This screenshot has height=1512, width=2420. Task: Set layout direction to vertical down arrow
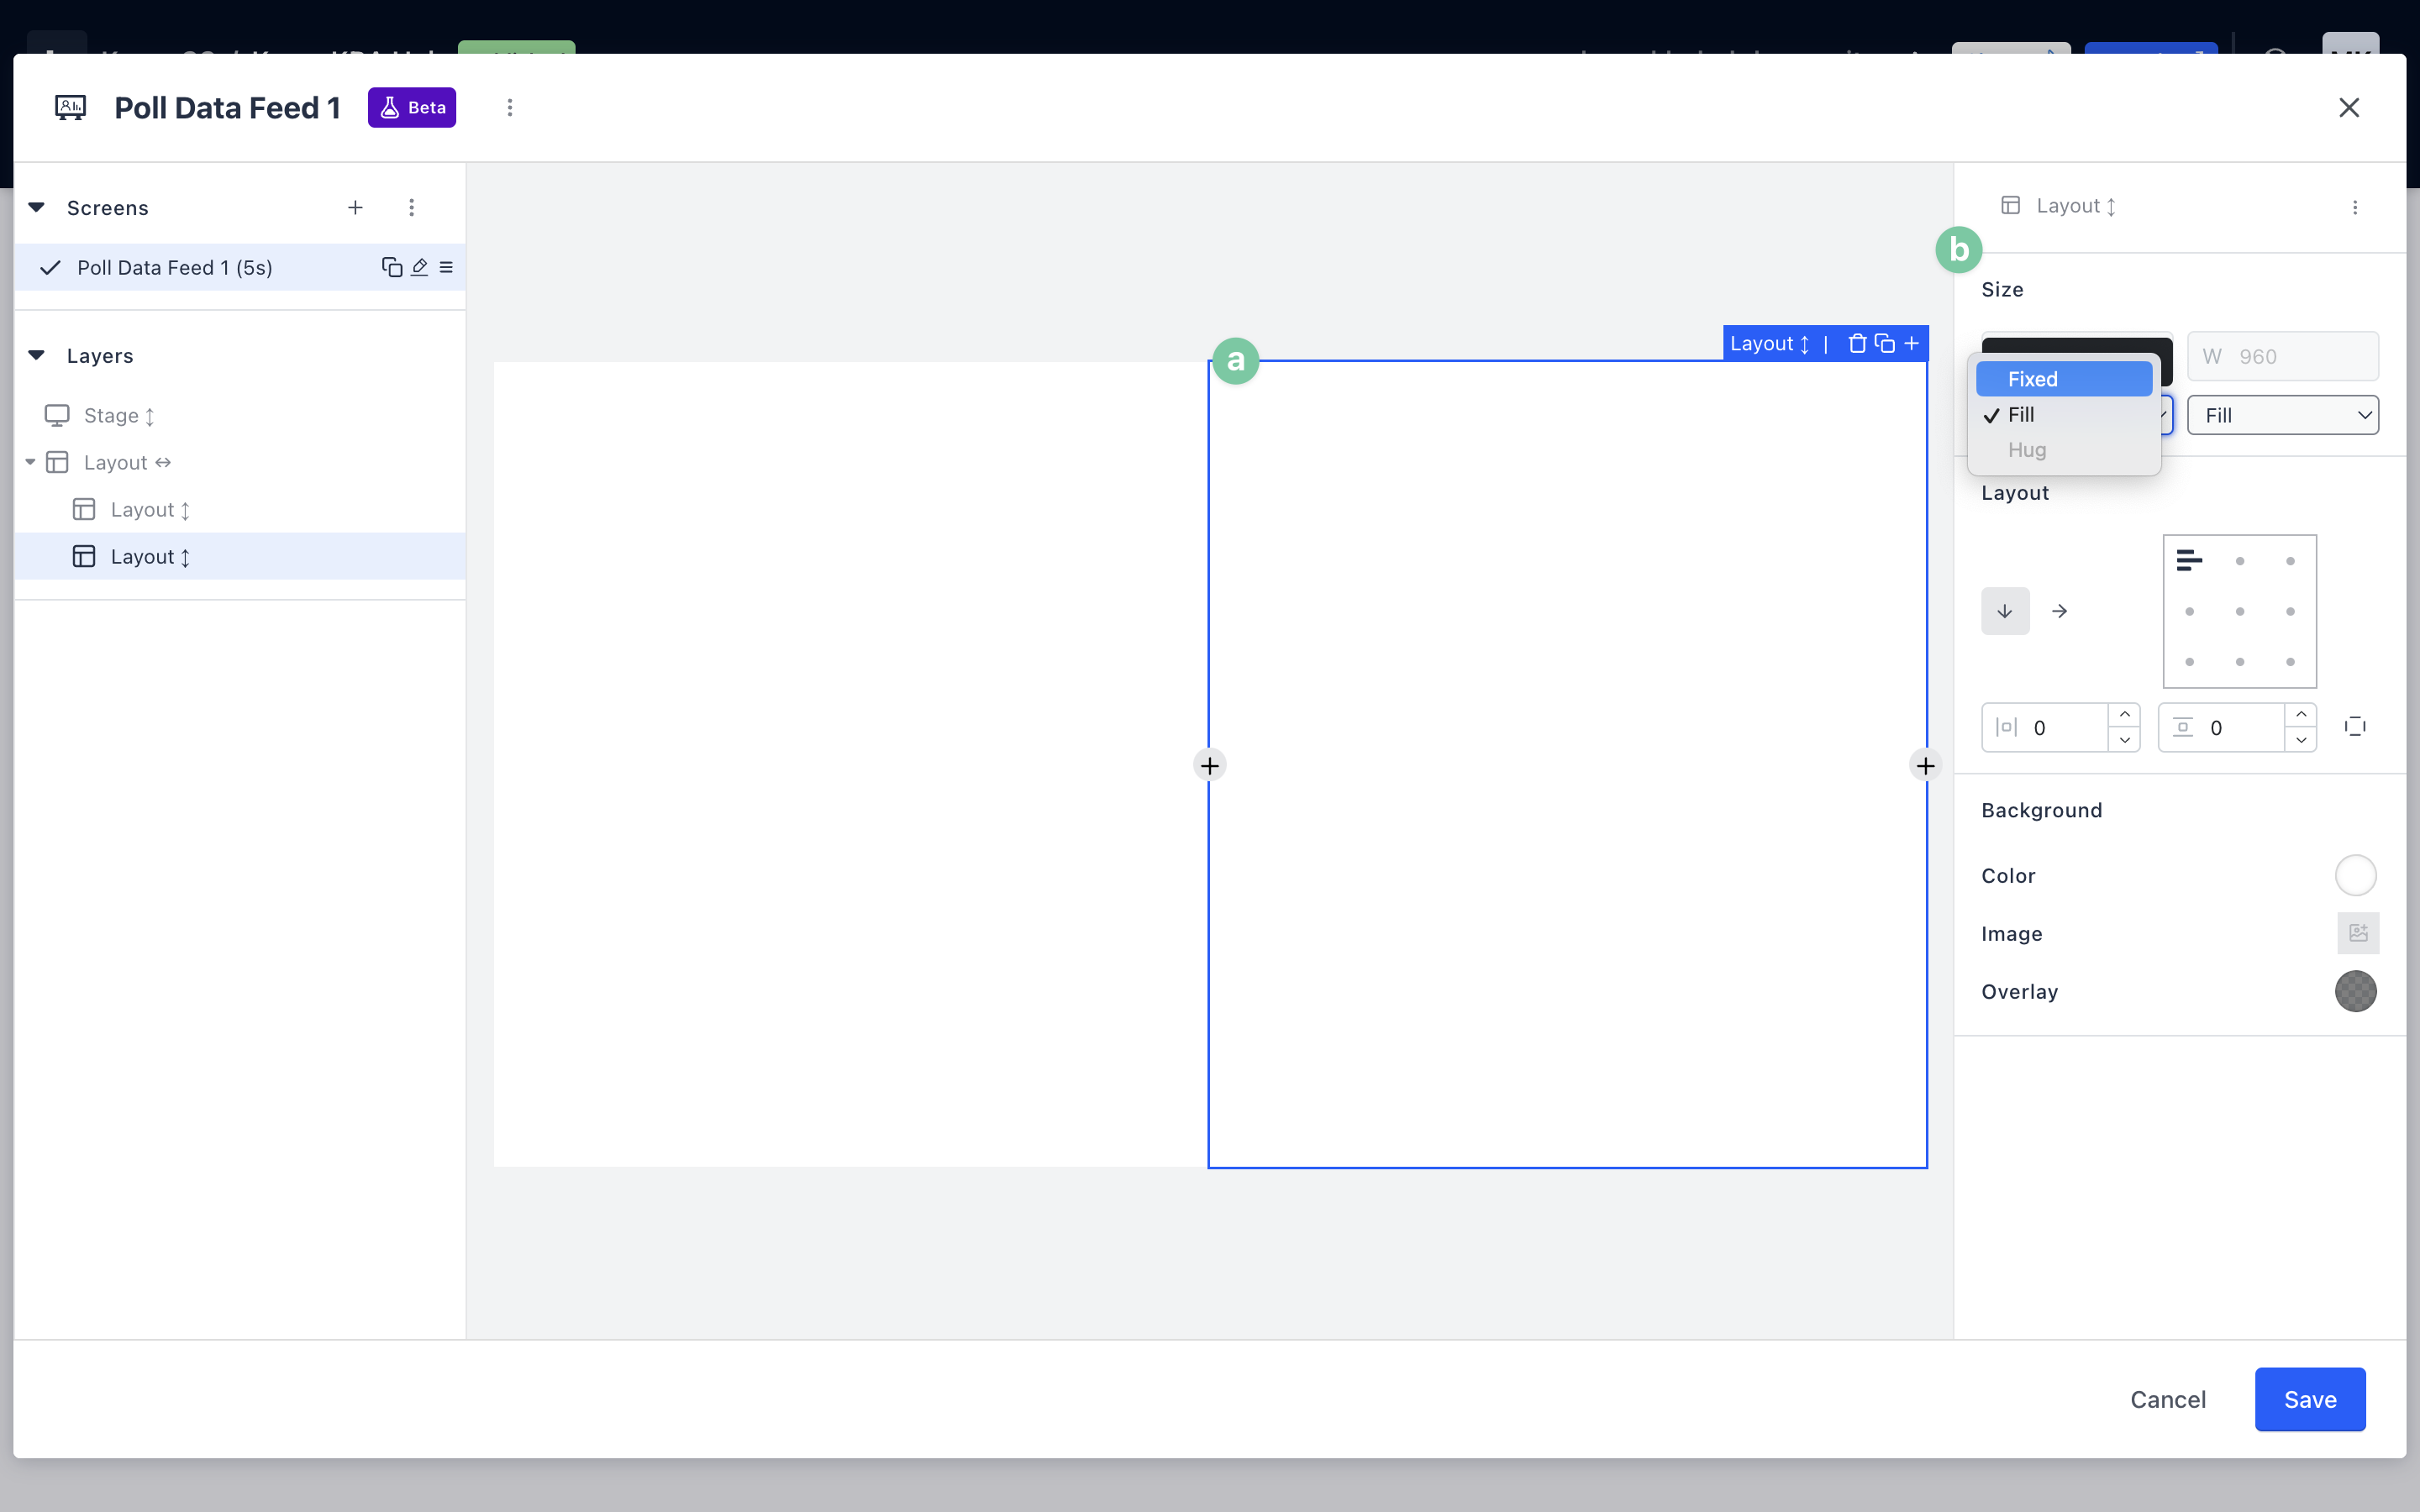coord(2005,611)
